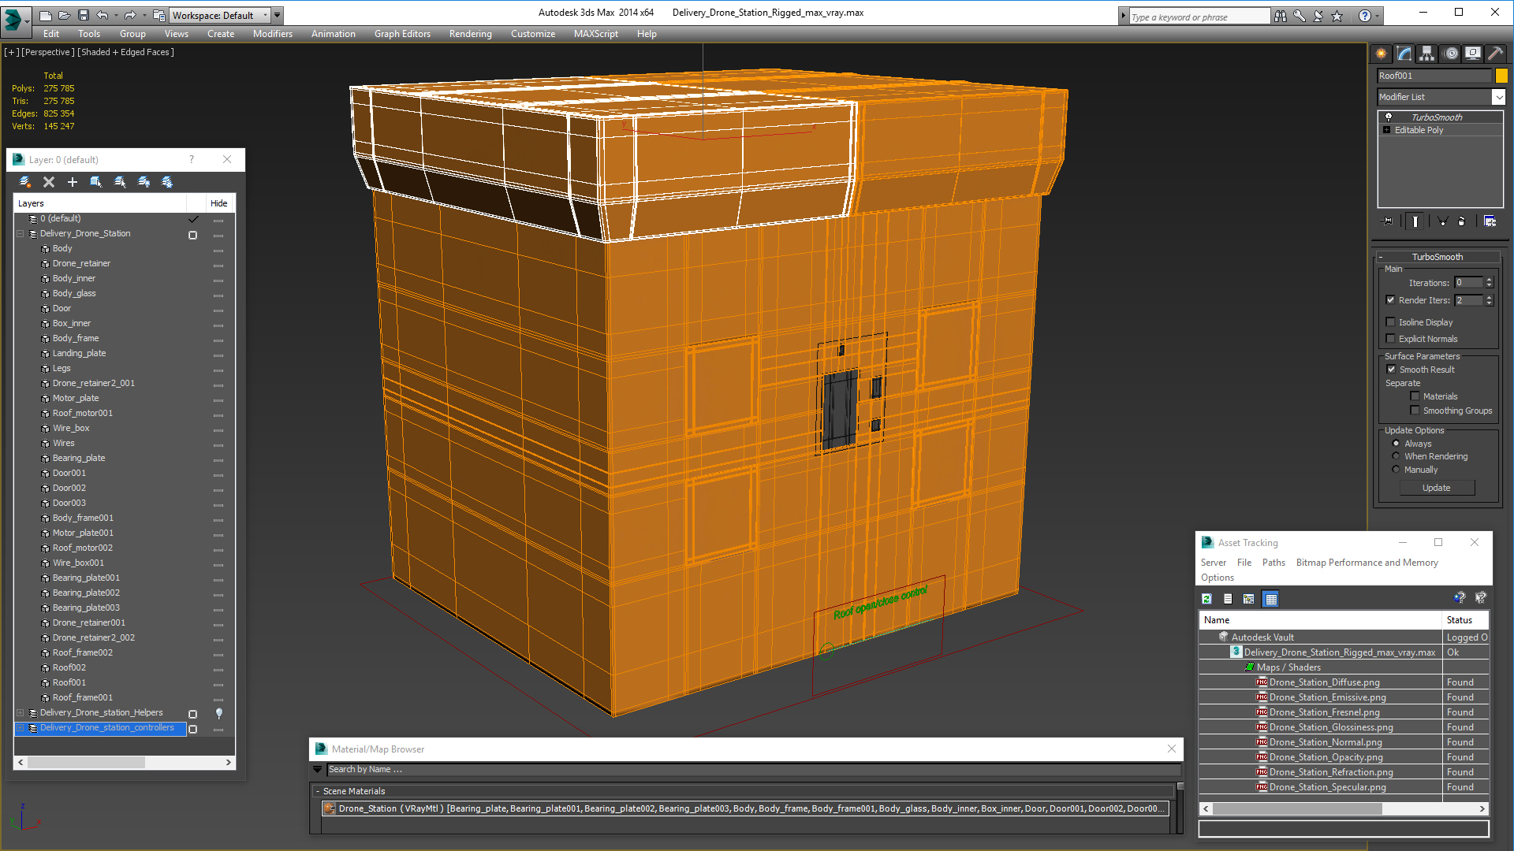Open Paths menu in Asset Tracking
1514x851 pixels.
coord(1273,563)
